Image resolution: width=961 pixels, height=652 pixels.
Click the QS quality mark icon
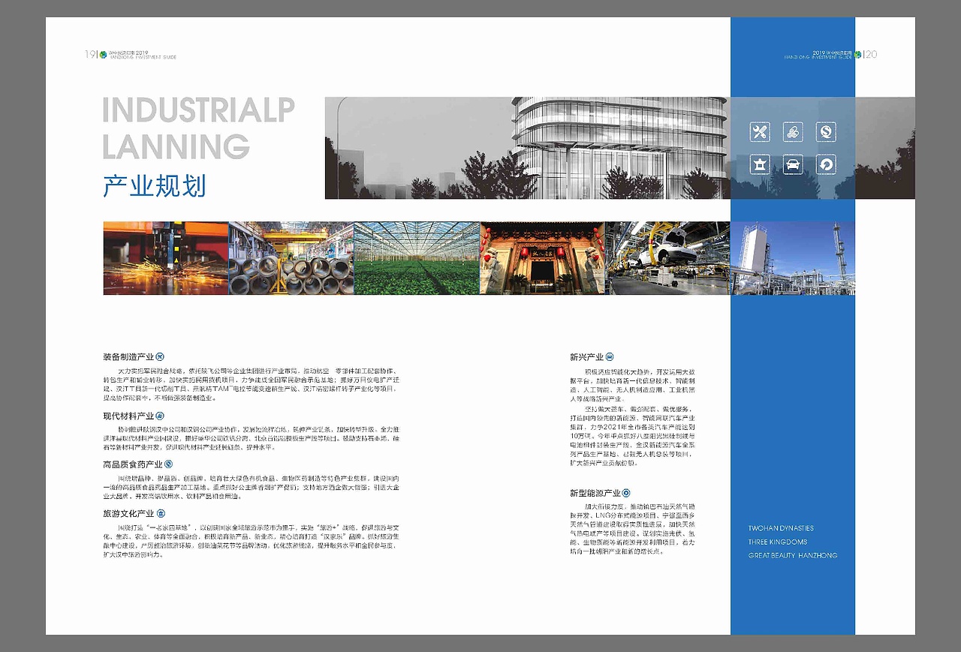[826, 132]
